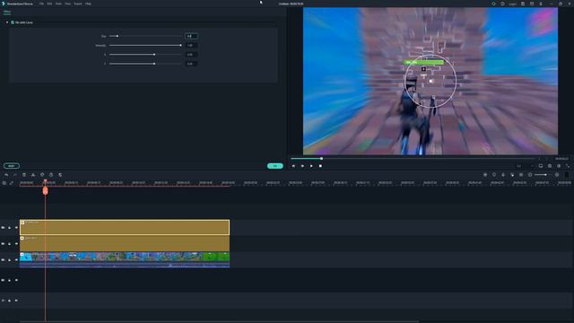
Task: Click the preview display settings icon
Action: [x=541, y=166]
